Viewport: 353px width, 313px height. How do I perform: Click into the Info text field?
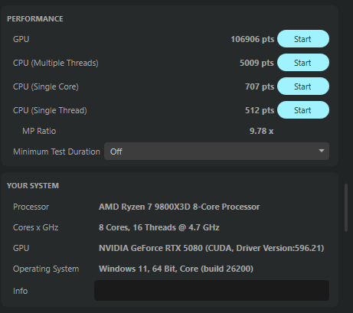tap(211, 290)
